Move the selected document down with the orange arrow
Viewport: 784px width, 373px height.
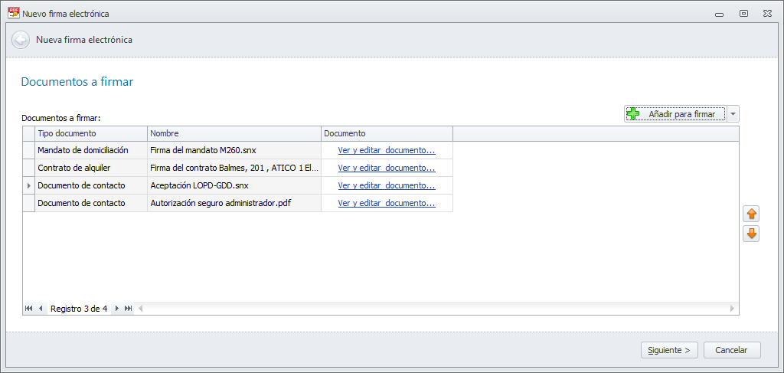751,233
